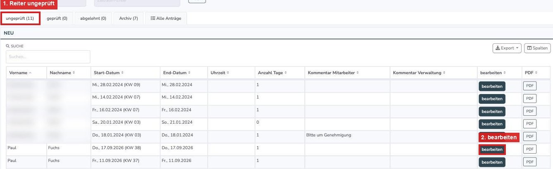553x169 pixels.
Task: Open PDF for 11.09.2026 row
Action: [530, 162]
